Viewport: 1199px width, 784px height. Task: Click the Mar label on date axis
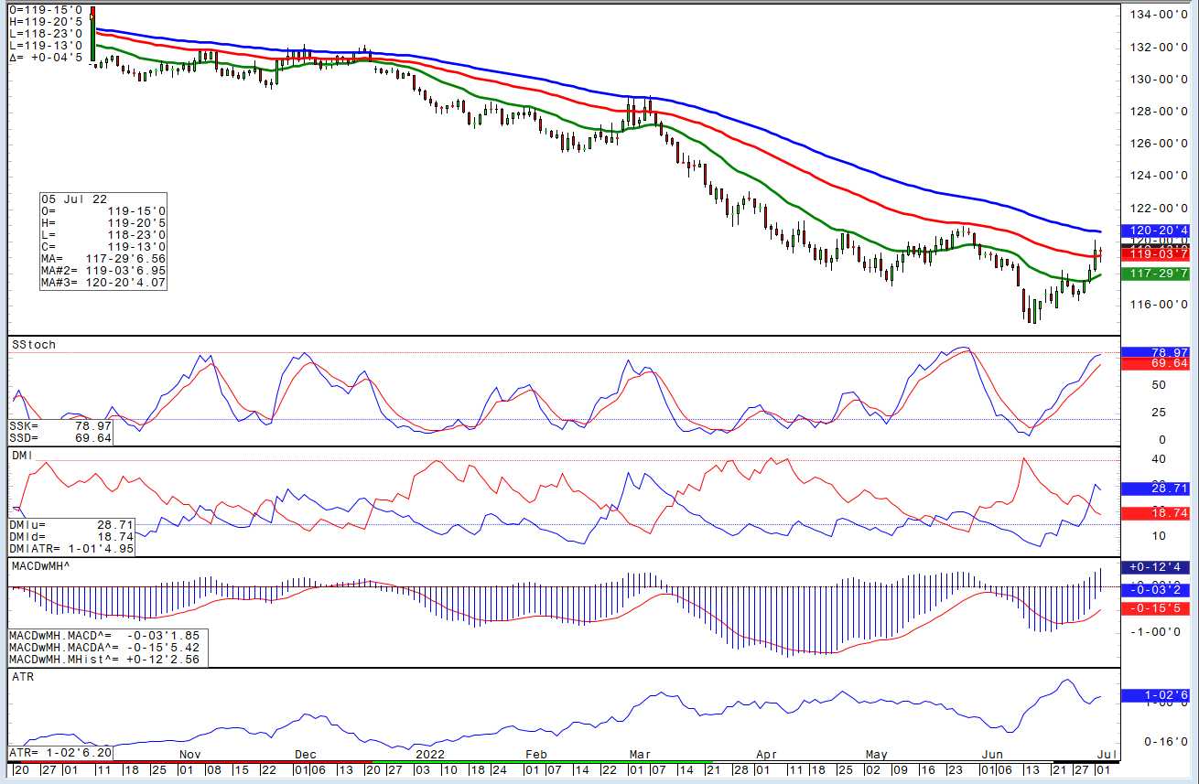pos(640,755)
